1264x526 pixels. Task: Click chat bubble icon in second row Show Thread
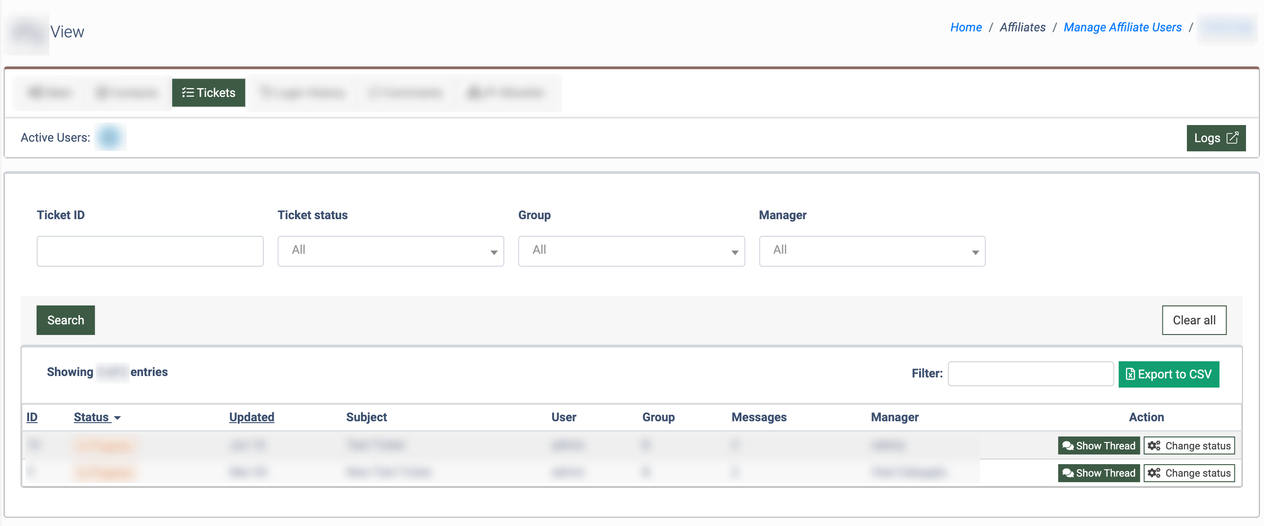click(1068, 473)
